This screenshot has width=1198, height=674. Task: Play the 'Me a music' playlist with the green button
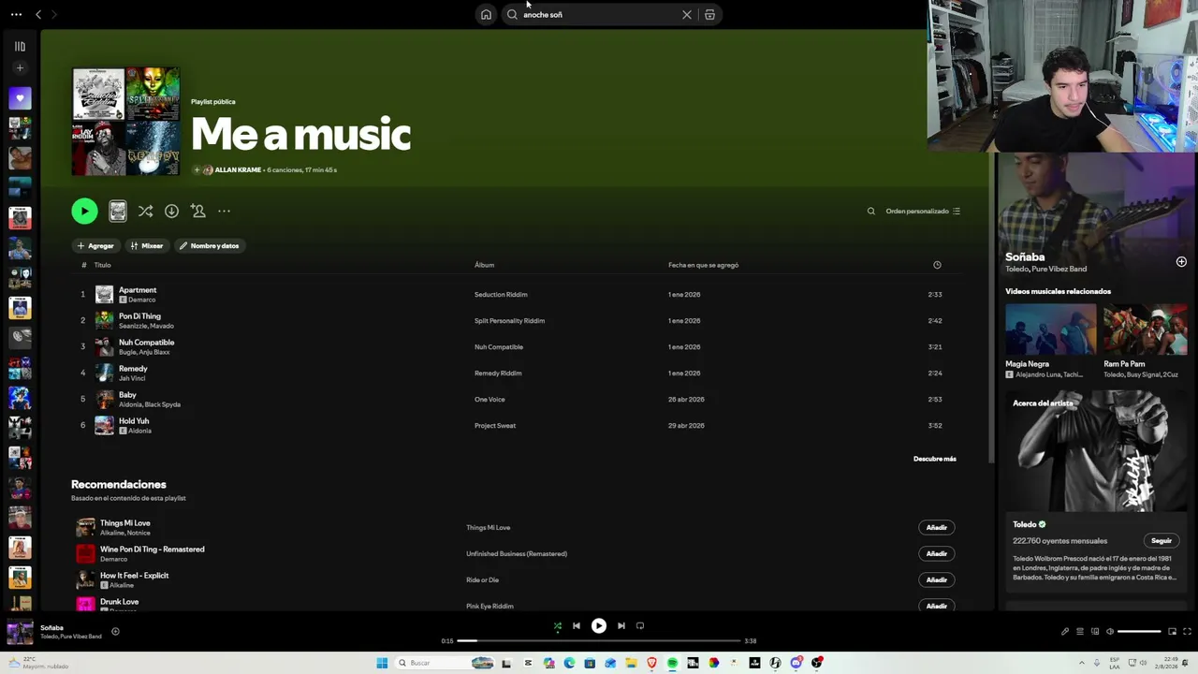pyautogui.click(x=84, y=212)
